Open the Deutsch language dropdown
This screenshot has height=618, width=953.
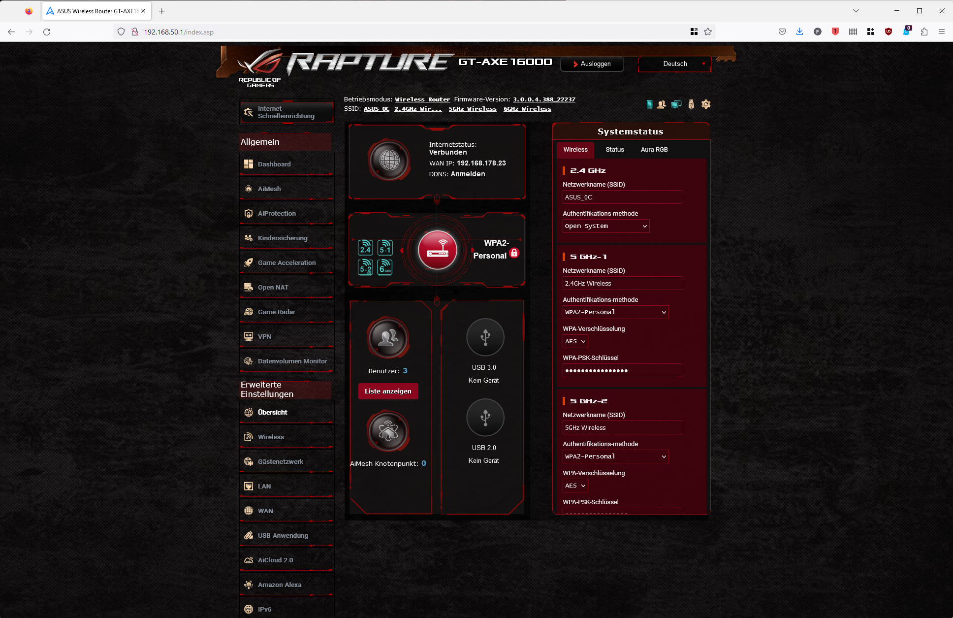click(675, 64)
